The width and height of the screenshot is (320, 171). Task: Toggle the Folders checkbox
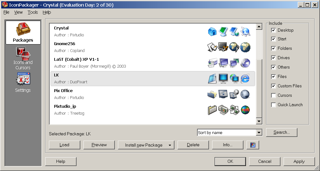tap(274, 48)
